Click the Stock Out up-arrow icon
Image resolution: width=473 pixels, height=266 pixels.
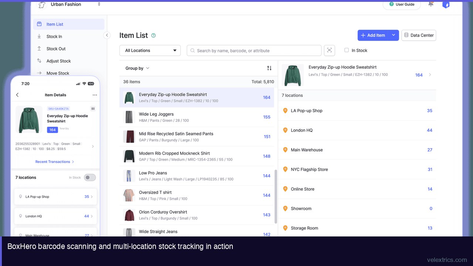39,48
